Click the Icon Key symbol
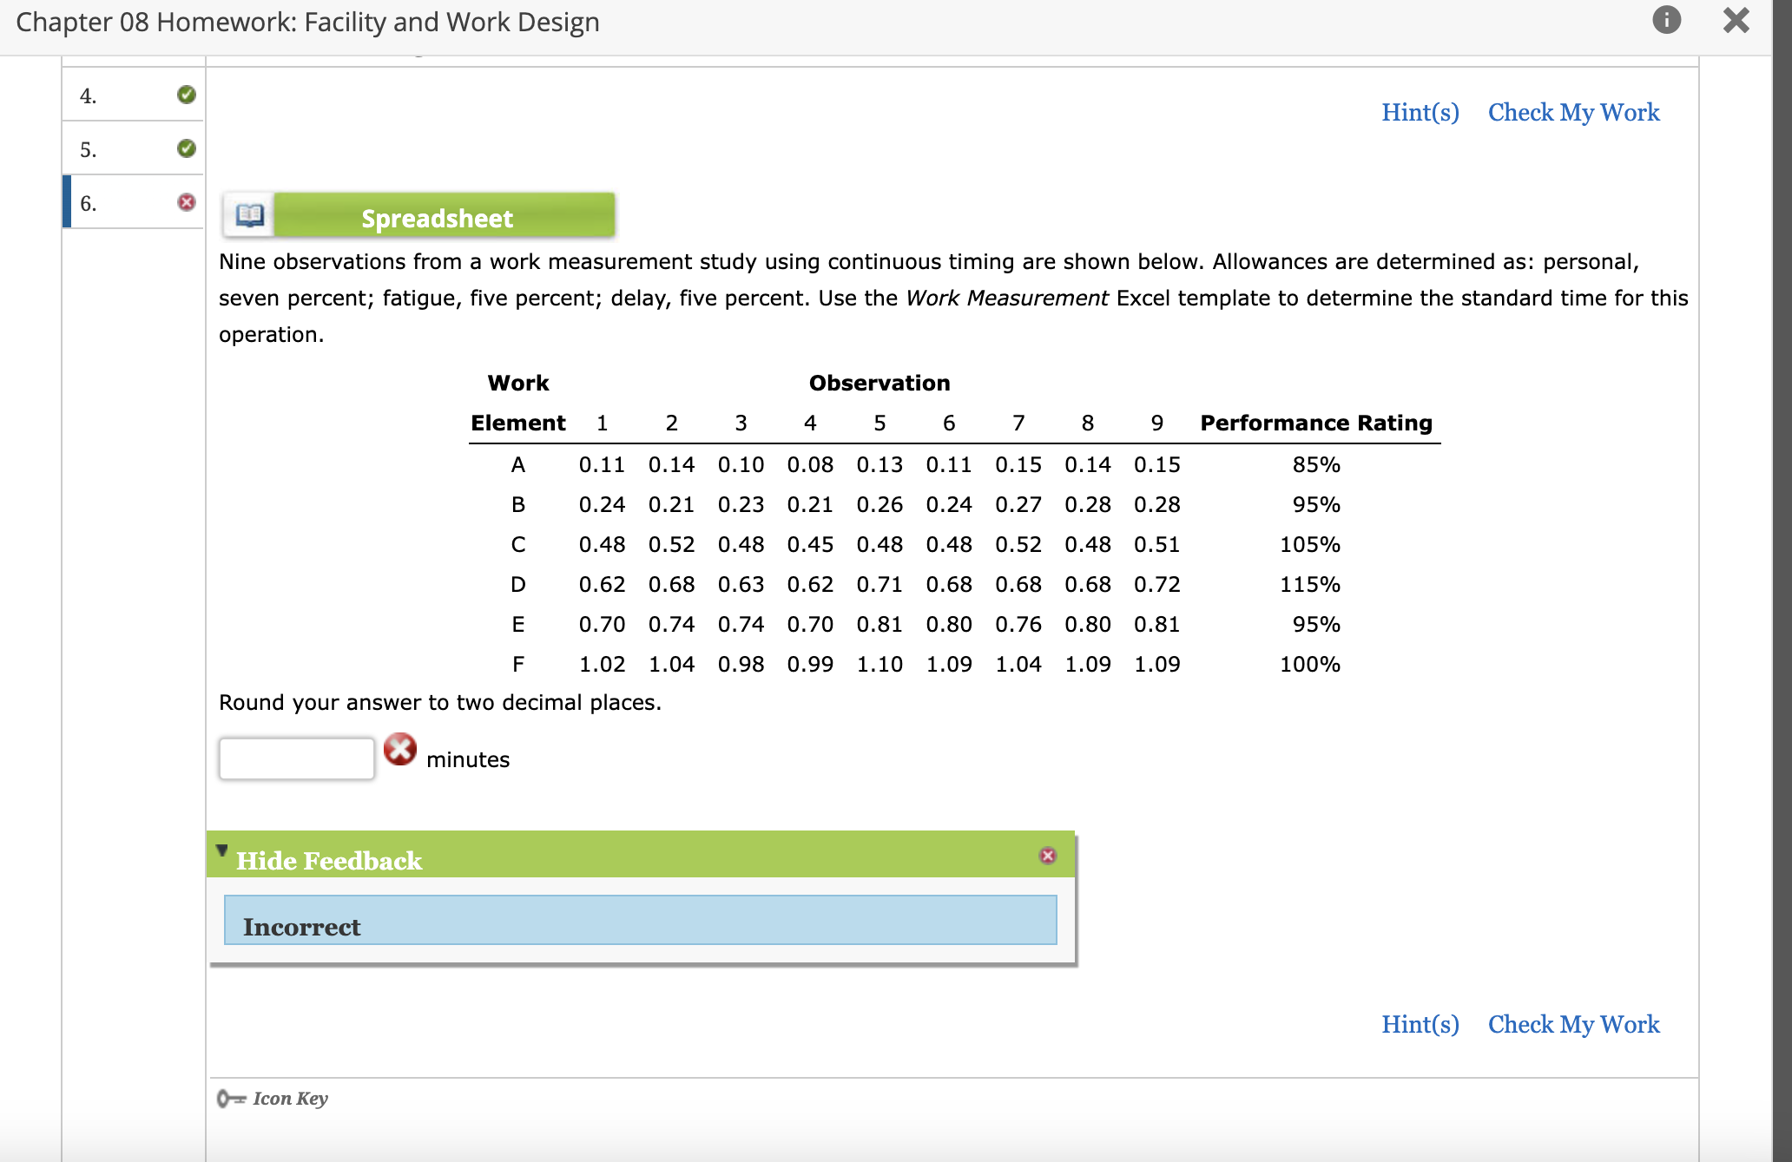This screenshot has width=1792, height=1162. click(231, 1099)
